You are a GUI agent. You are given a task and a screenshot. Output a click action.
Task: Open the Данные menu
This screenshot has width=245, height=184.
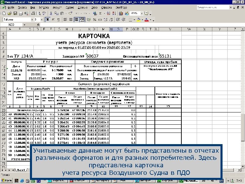tap(82, 7)
